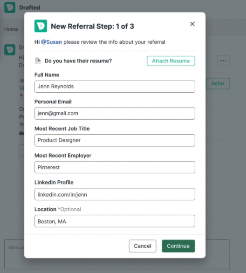Screen dimensions: 246x273
Task: Click the 'New Referral Step: 1 of 3' title
Action: pyautogui.click(x=92, y=26)
